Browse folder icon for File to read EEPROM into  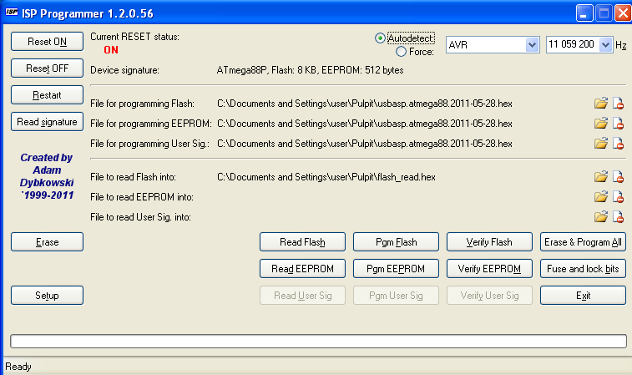coord(600,197)
